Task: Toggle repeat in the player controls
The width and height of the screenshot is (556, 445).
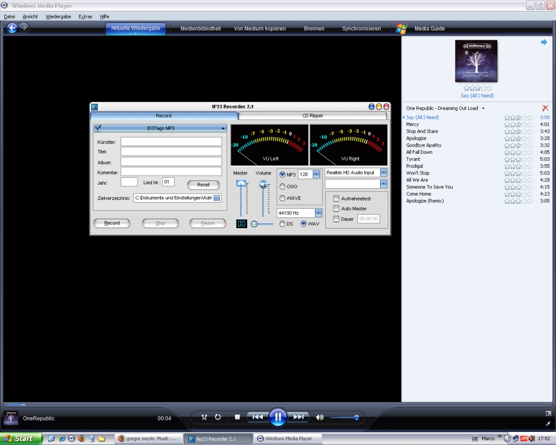Action: click(x=218, y=417)
